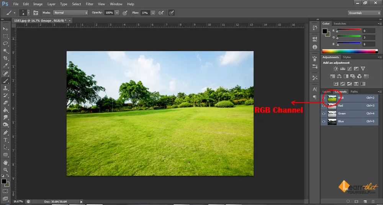Click the RGB channel thumbnail
Image resolution: width=383 pixels, height=205 pixels.
pos(332,98)
